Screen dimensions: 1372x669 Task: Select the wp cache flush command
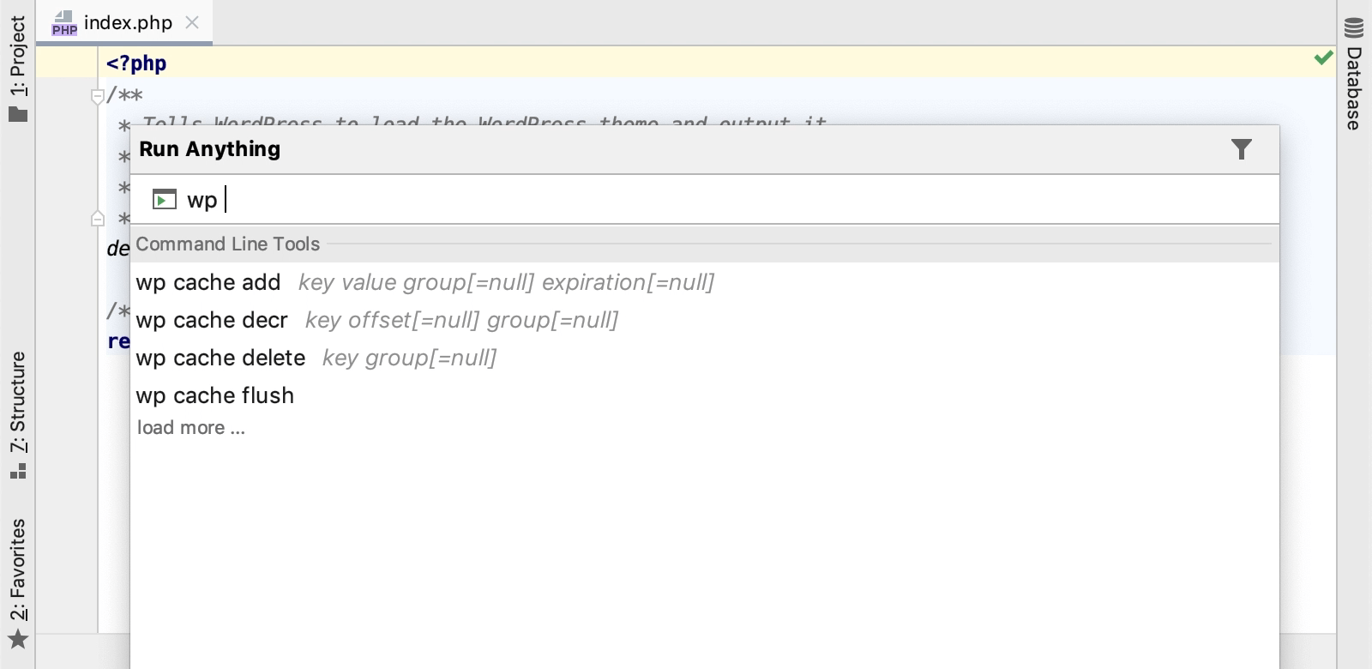click(x=704, y=395)
